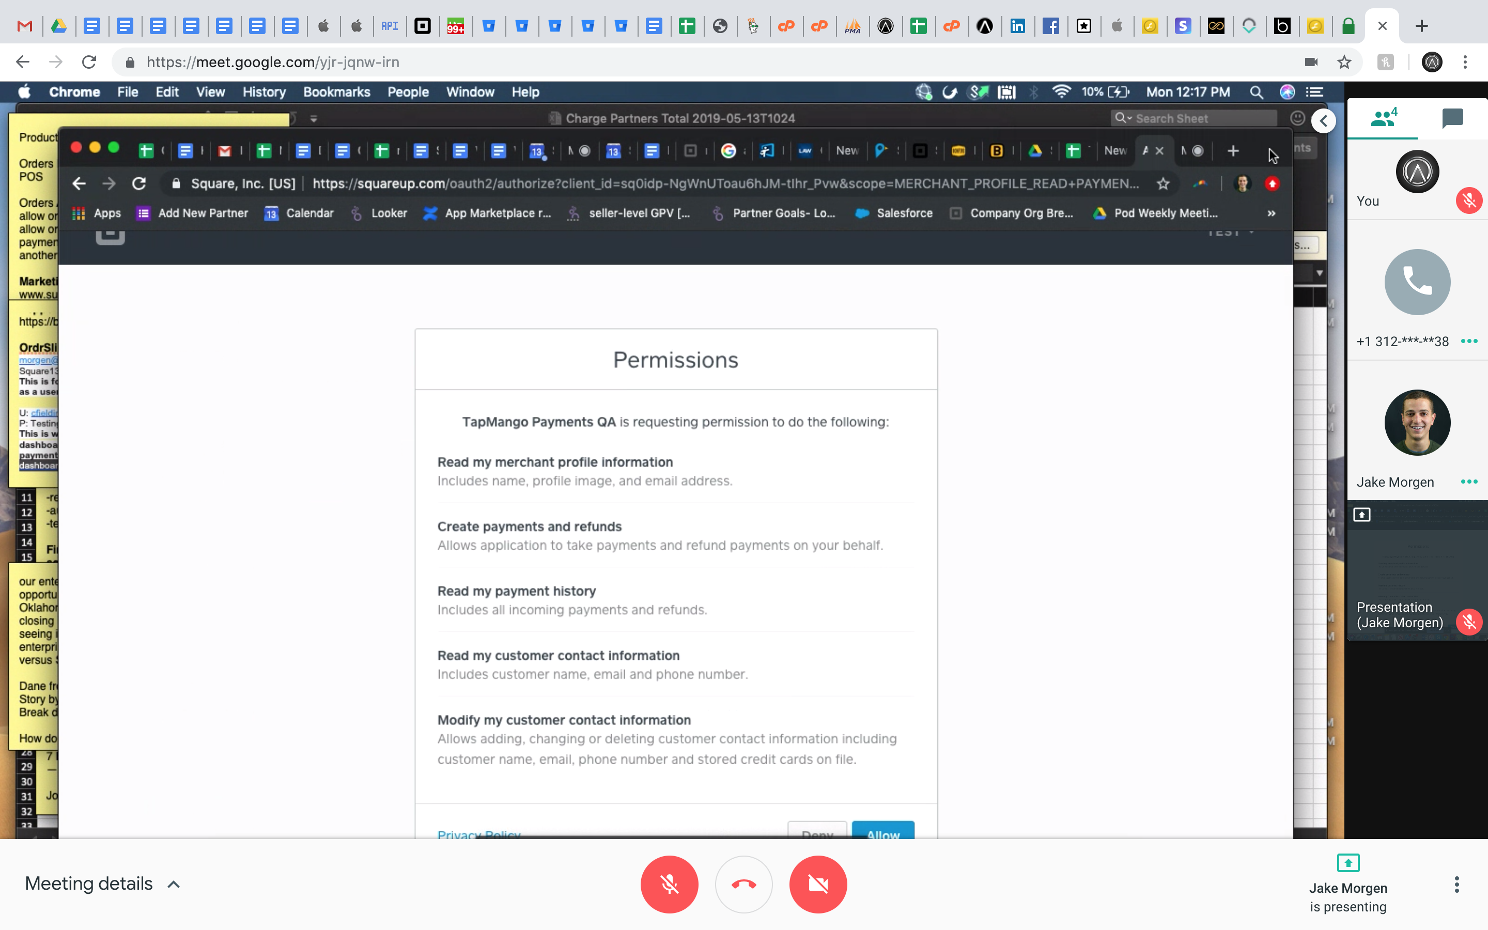
Task: Open the Chrome profile avatar button
Action: [x=1432, y=62]
